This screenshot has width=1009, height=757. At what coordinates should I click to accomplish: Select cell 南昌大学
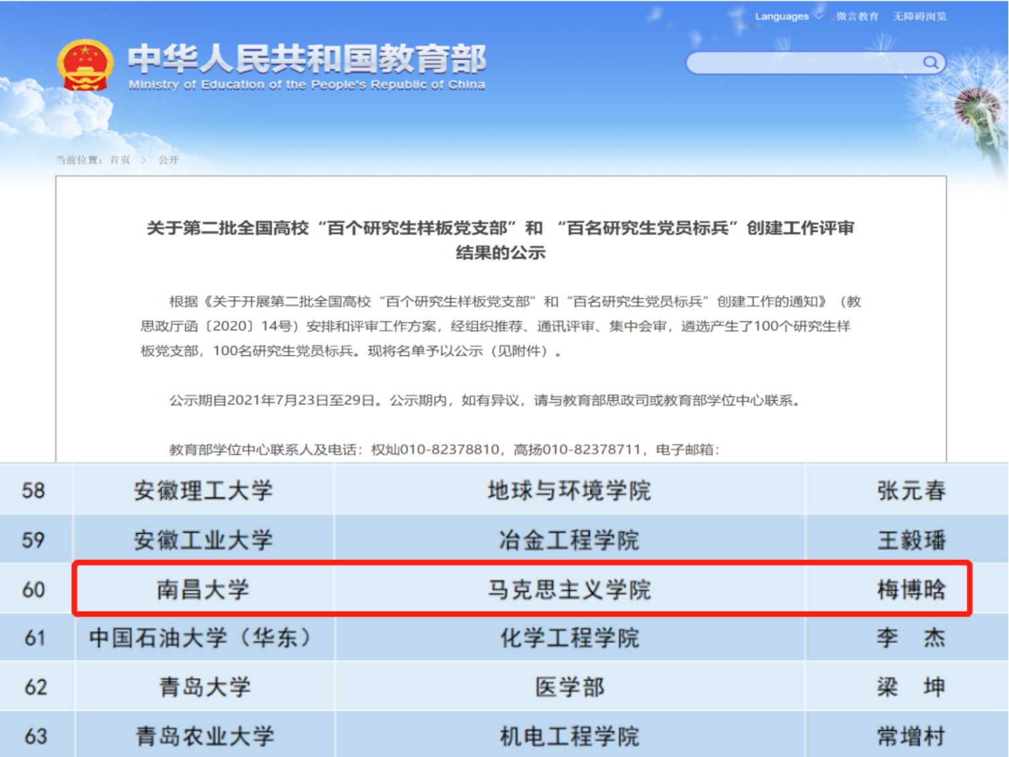coord(203,589)
